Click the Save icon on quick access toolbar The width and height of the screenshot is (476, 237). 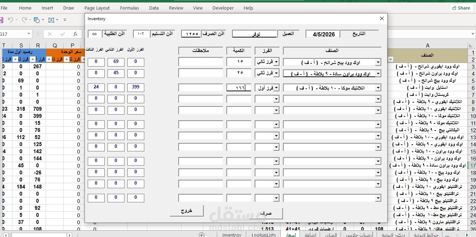[x=1, y=20]
